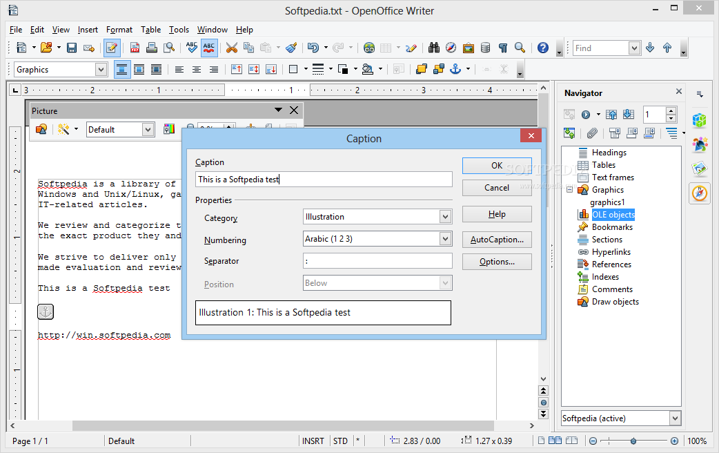Click the Nonprinting Characters pilcrow icon
Viewport: 719px width, 453px height.
pos(503,48)
